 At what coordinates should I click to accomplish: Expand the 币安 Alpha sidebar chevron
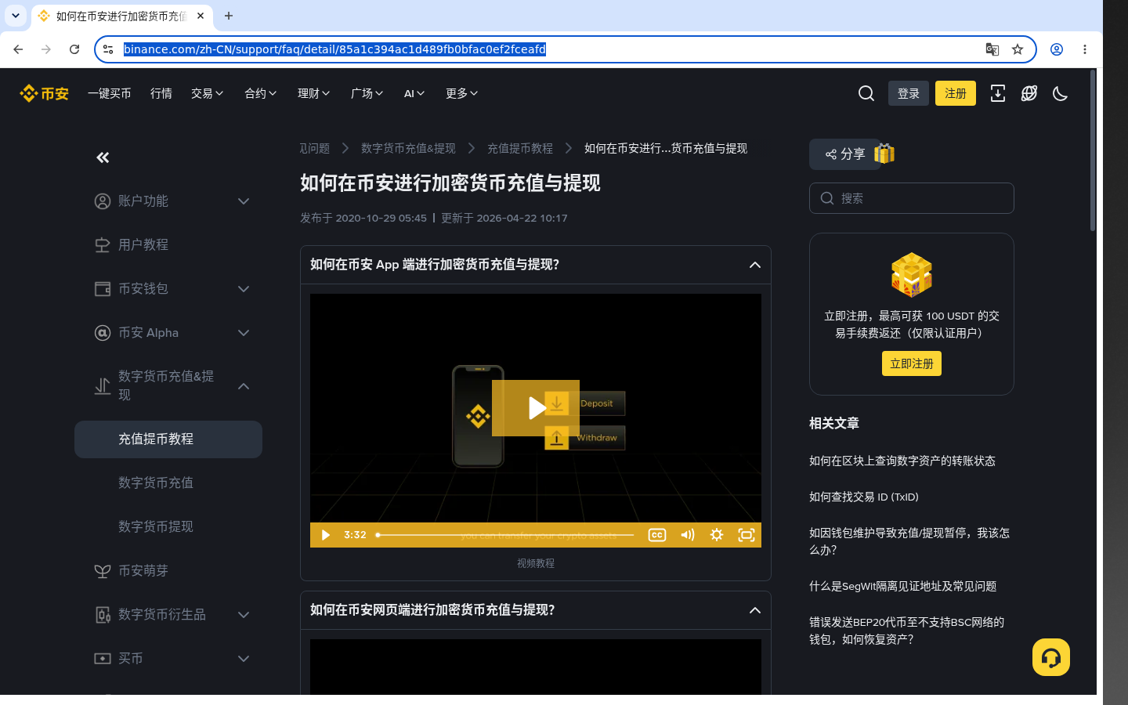(x=244, y=333)
